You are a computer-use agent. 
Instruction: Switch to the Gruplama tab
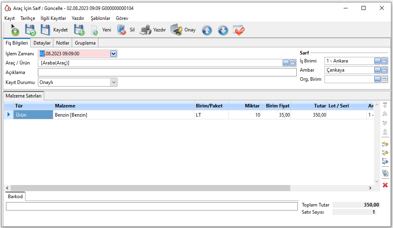[x=86, y=43]
